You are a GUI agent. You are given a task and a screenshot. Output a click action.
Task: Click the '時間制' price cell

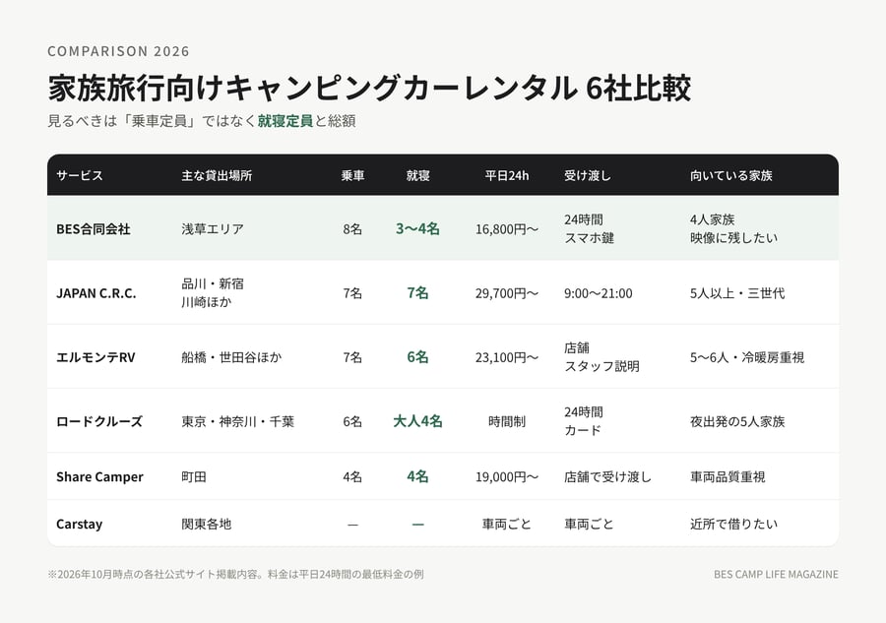tap(507, 421)
